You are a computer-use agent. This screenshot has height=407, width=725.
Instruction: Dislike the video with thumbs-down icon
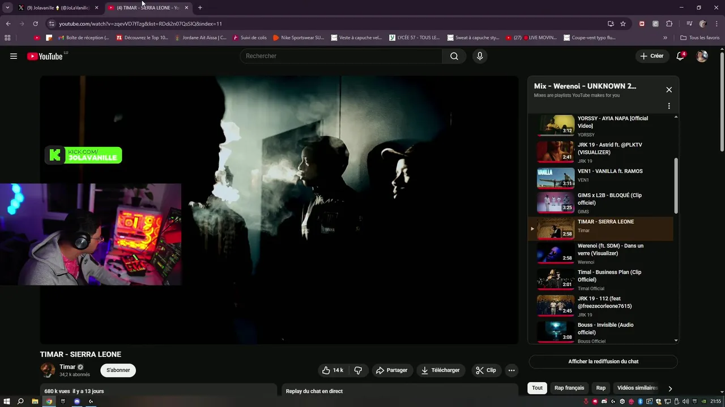coord(359,370)
